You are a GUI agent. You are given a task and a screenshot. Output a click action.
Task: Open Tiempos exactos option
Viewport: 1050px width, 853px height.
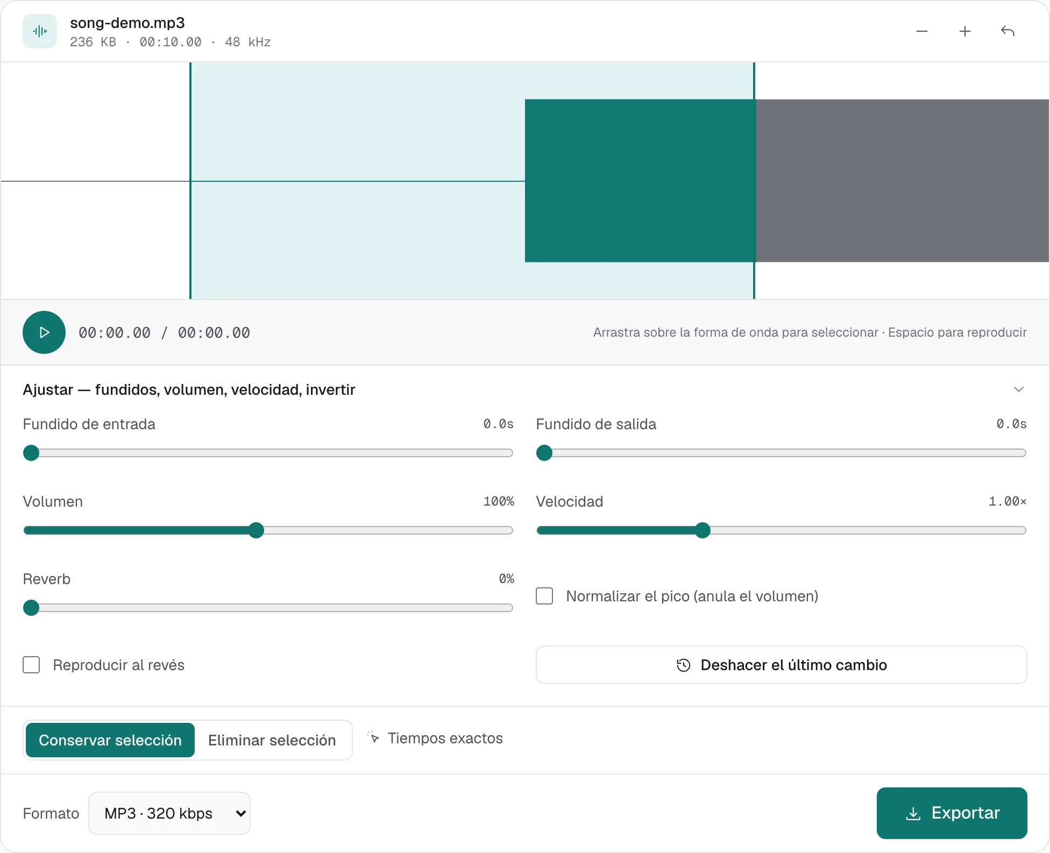click(436, 738)
